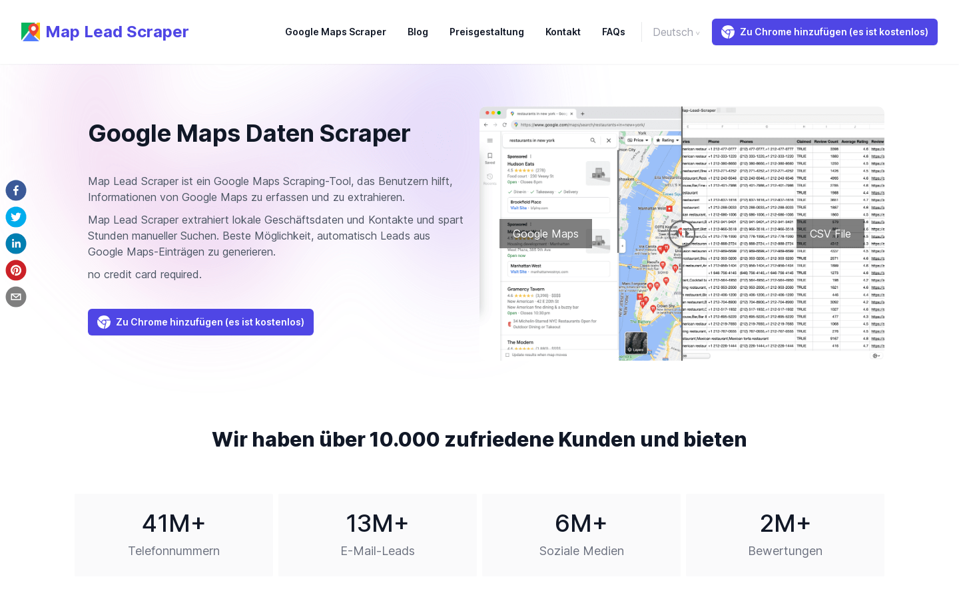Share page via Pinterest icon
The width and height of the screenshot is (959, 599).
tap(16, 270)
